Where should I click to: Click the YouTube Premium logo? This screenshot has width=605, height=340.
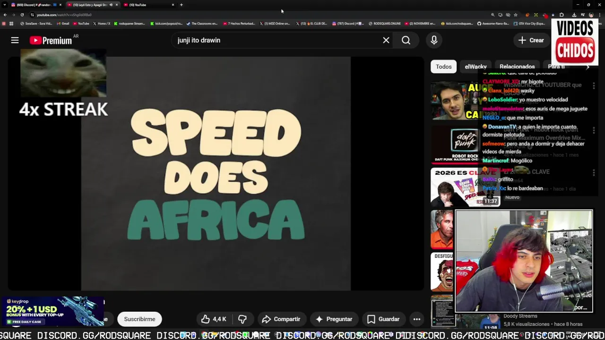(51, 41)
